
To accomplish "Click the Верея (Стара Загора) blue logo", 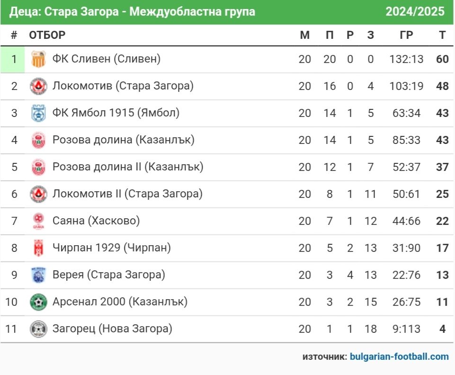I will point(38,275).
